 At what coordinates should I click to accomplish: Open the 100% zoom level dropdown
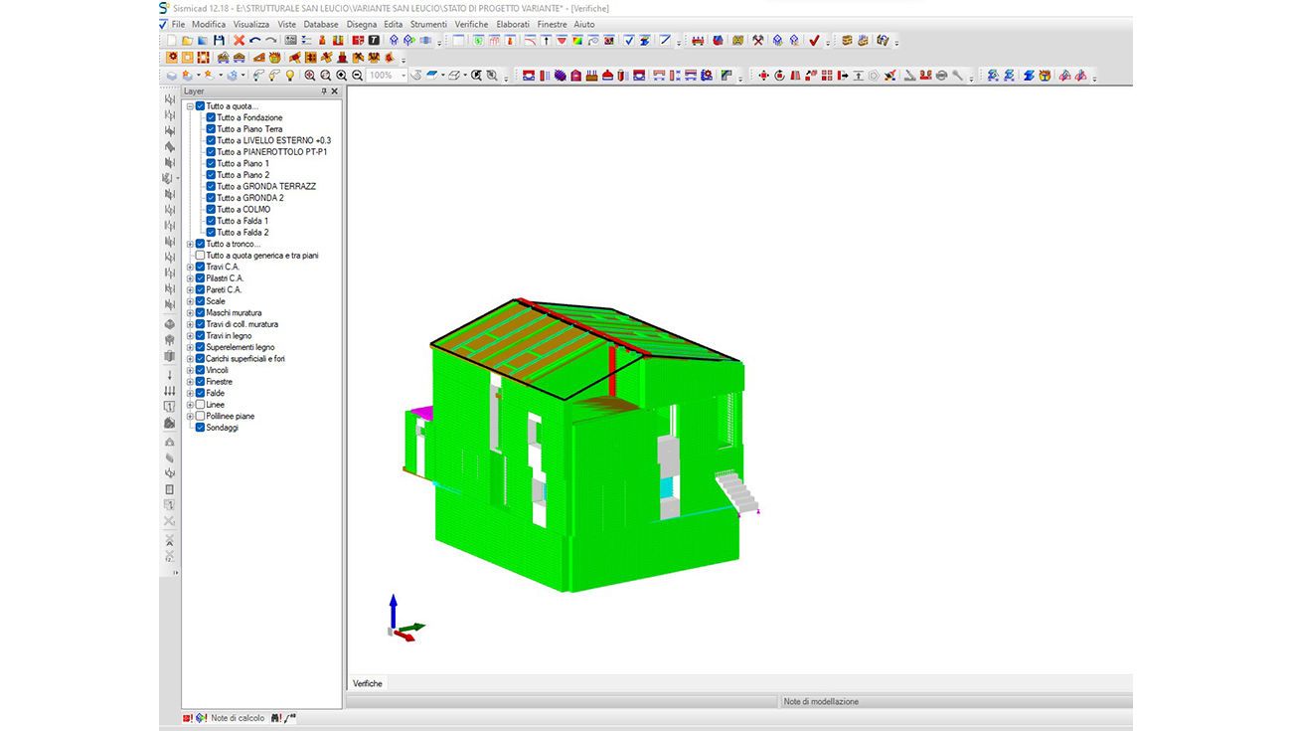pos(403,76)
